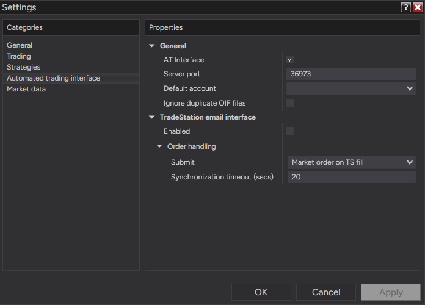Click the Synchronization timeout field
Viewport: 425px width, 305px height.
coord(352,177)
